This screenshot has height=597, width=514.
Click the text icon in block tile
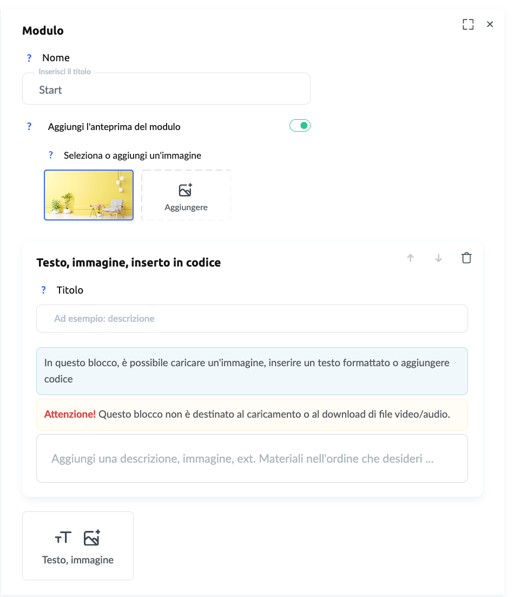tap(63, 537)
